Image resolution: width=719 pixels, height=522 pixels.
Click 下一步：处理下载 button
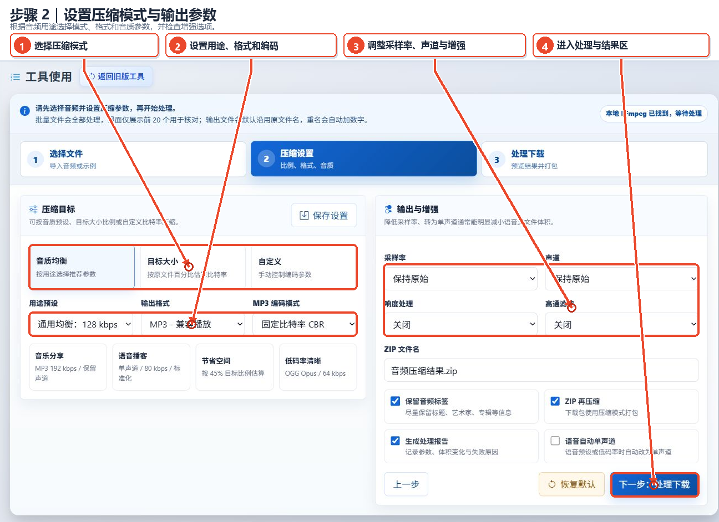[655, 484]
